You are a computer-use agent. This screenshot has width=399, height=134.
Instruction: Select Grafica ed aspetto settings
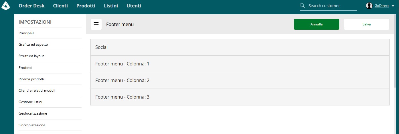point(33,45)
